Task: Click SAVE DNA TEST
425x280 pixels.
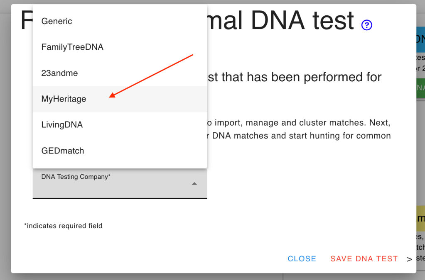Action: click(364, 259)
